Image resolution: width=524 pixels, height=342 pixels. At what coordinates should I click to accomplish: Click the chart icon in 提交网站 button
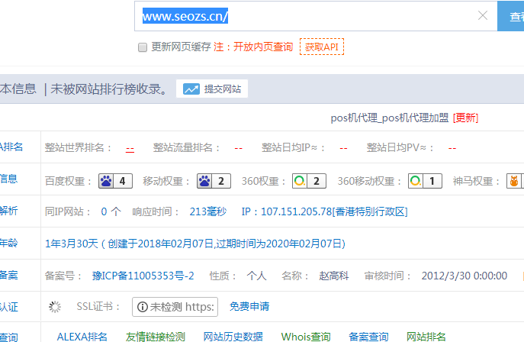point(191,89)
